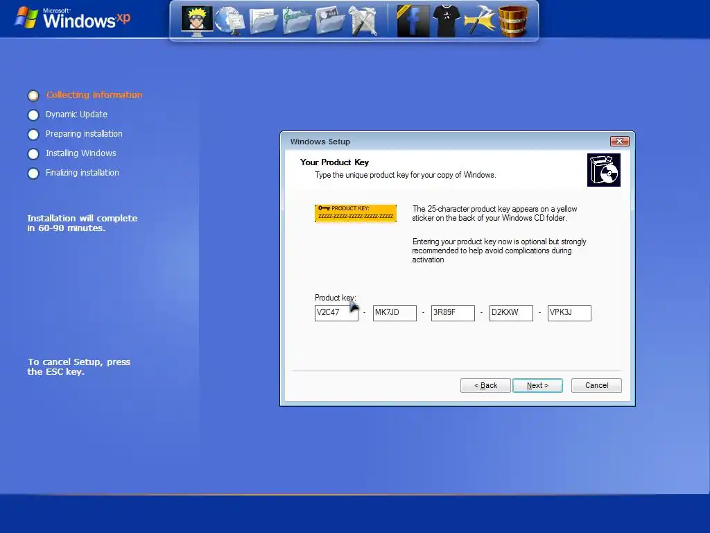Focus the product key field containing VPK3J
The height and width of the screenshot is (533, 710).
point(569,313)
